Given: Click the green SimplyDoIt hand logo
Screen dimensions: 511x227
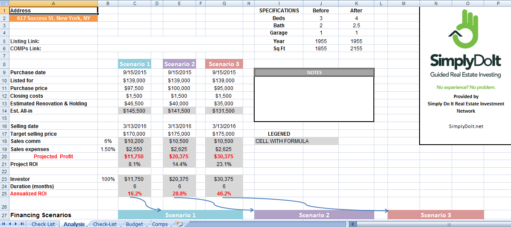Looking at the screenshot, I should (465, 30).
